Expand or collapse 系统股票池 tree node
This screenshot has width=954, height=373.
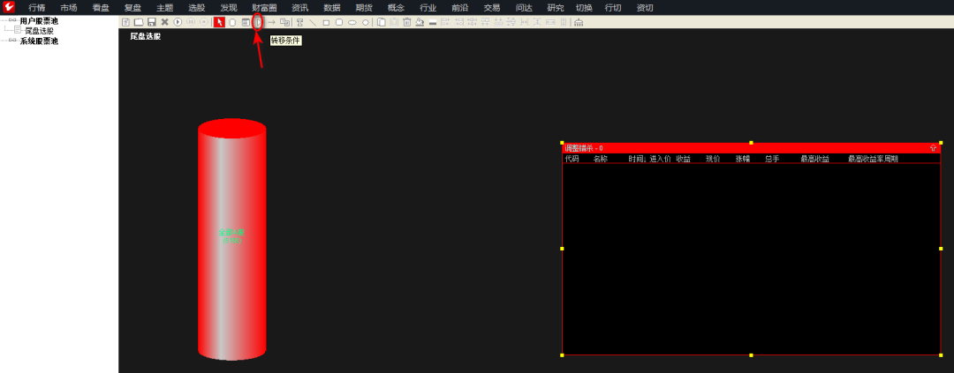pos(12,41)
